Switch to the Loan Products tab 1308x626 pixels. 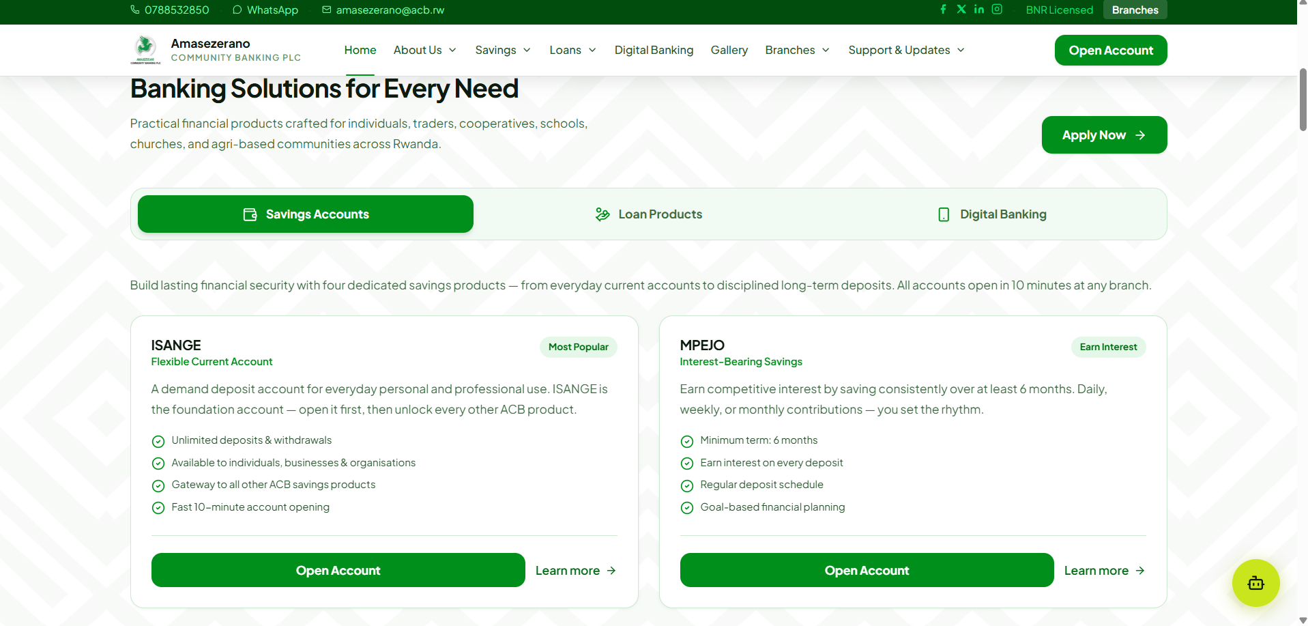[648, 214]
